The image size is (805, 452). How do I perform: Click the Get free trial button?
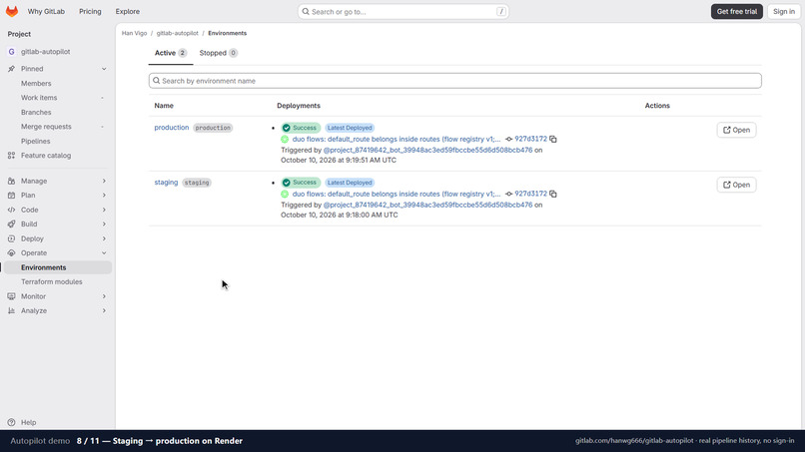[737, 11]
